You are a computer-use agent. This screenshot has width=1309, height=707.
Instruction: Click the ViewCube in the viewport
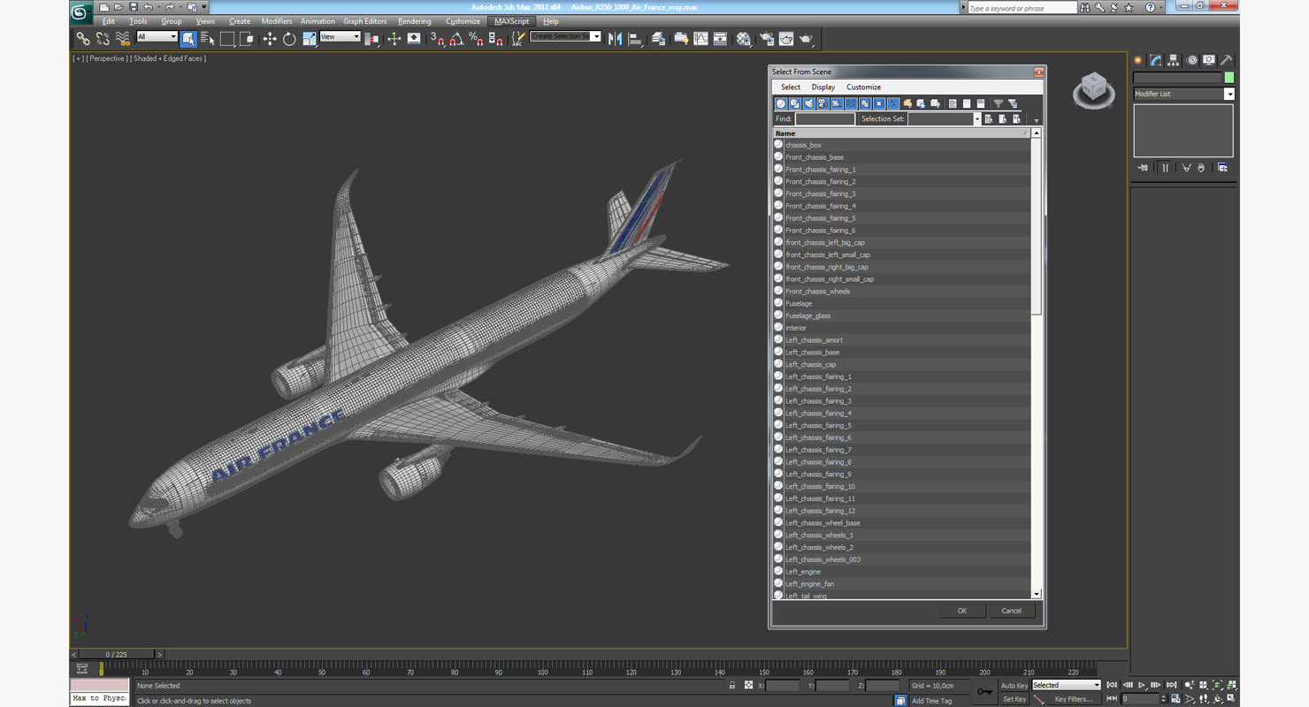(1094, 90)
